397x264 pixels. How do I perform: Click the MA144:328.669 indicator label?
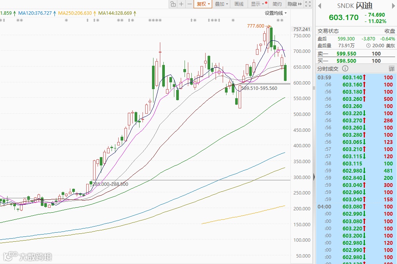pyautogui.click(x=115, y=13)
